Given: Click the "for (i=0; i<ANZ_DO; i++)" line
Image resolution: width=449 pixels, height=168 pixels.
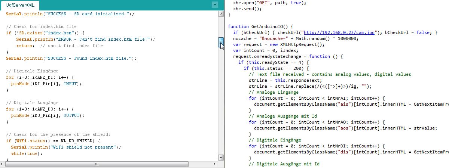Looking at the screenshot, I should pyautogui.click(x=40, y=109).
